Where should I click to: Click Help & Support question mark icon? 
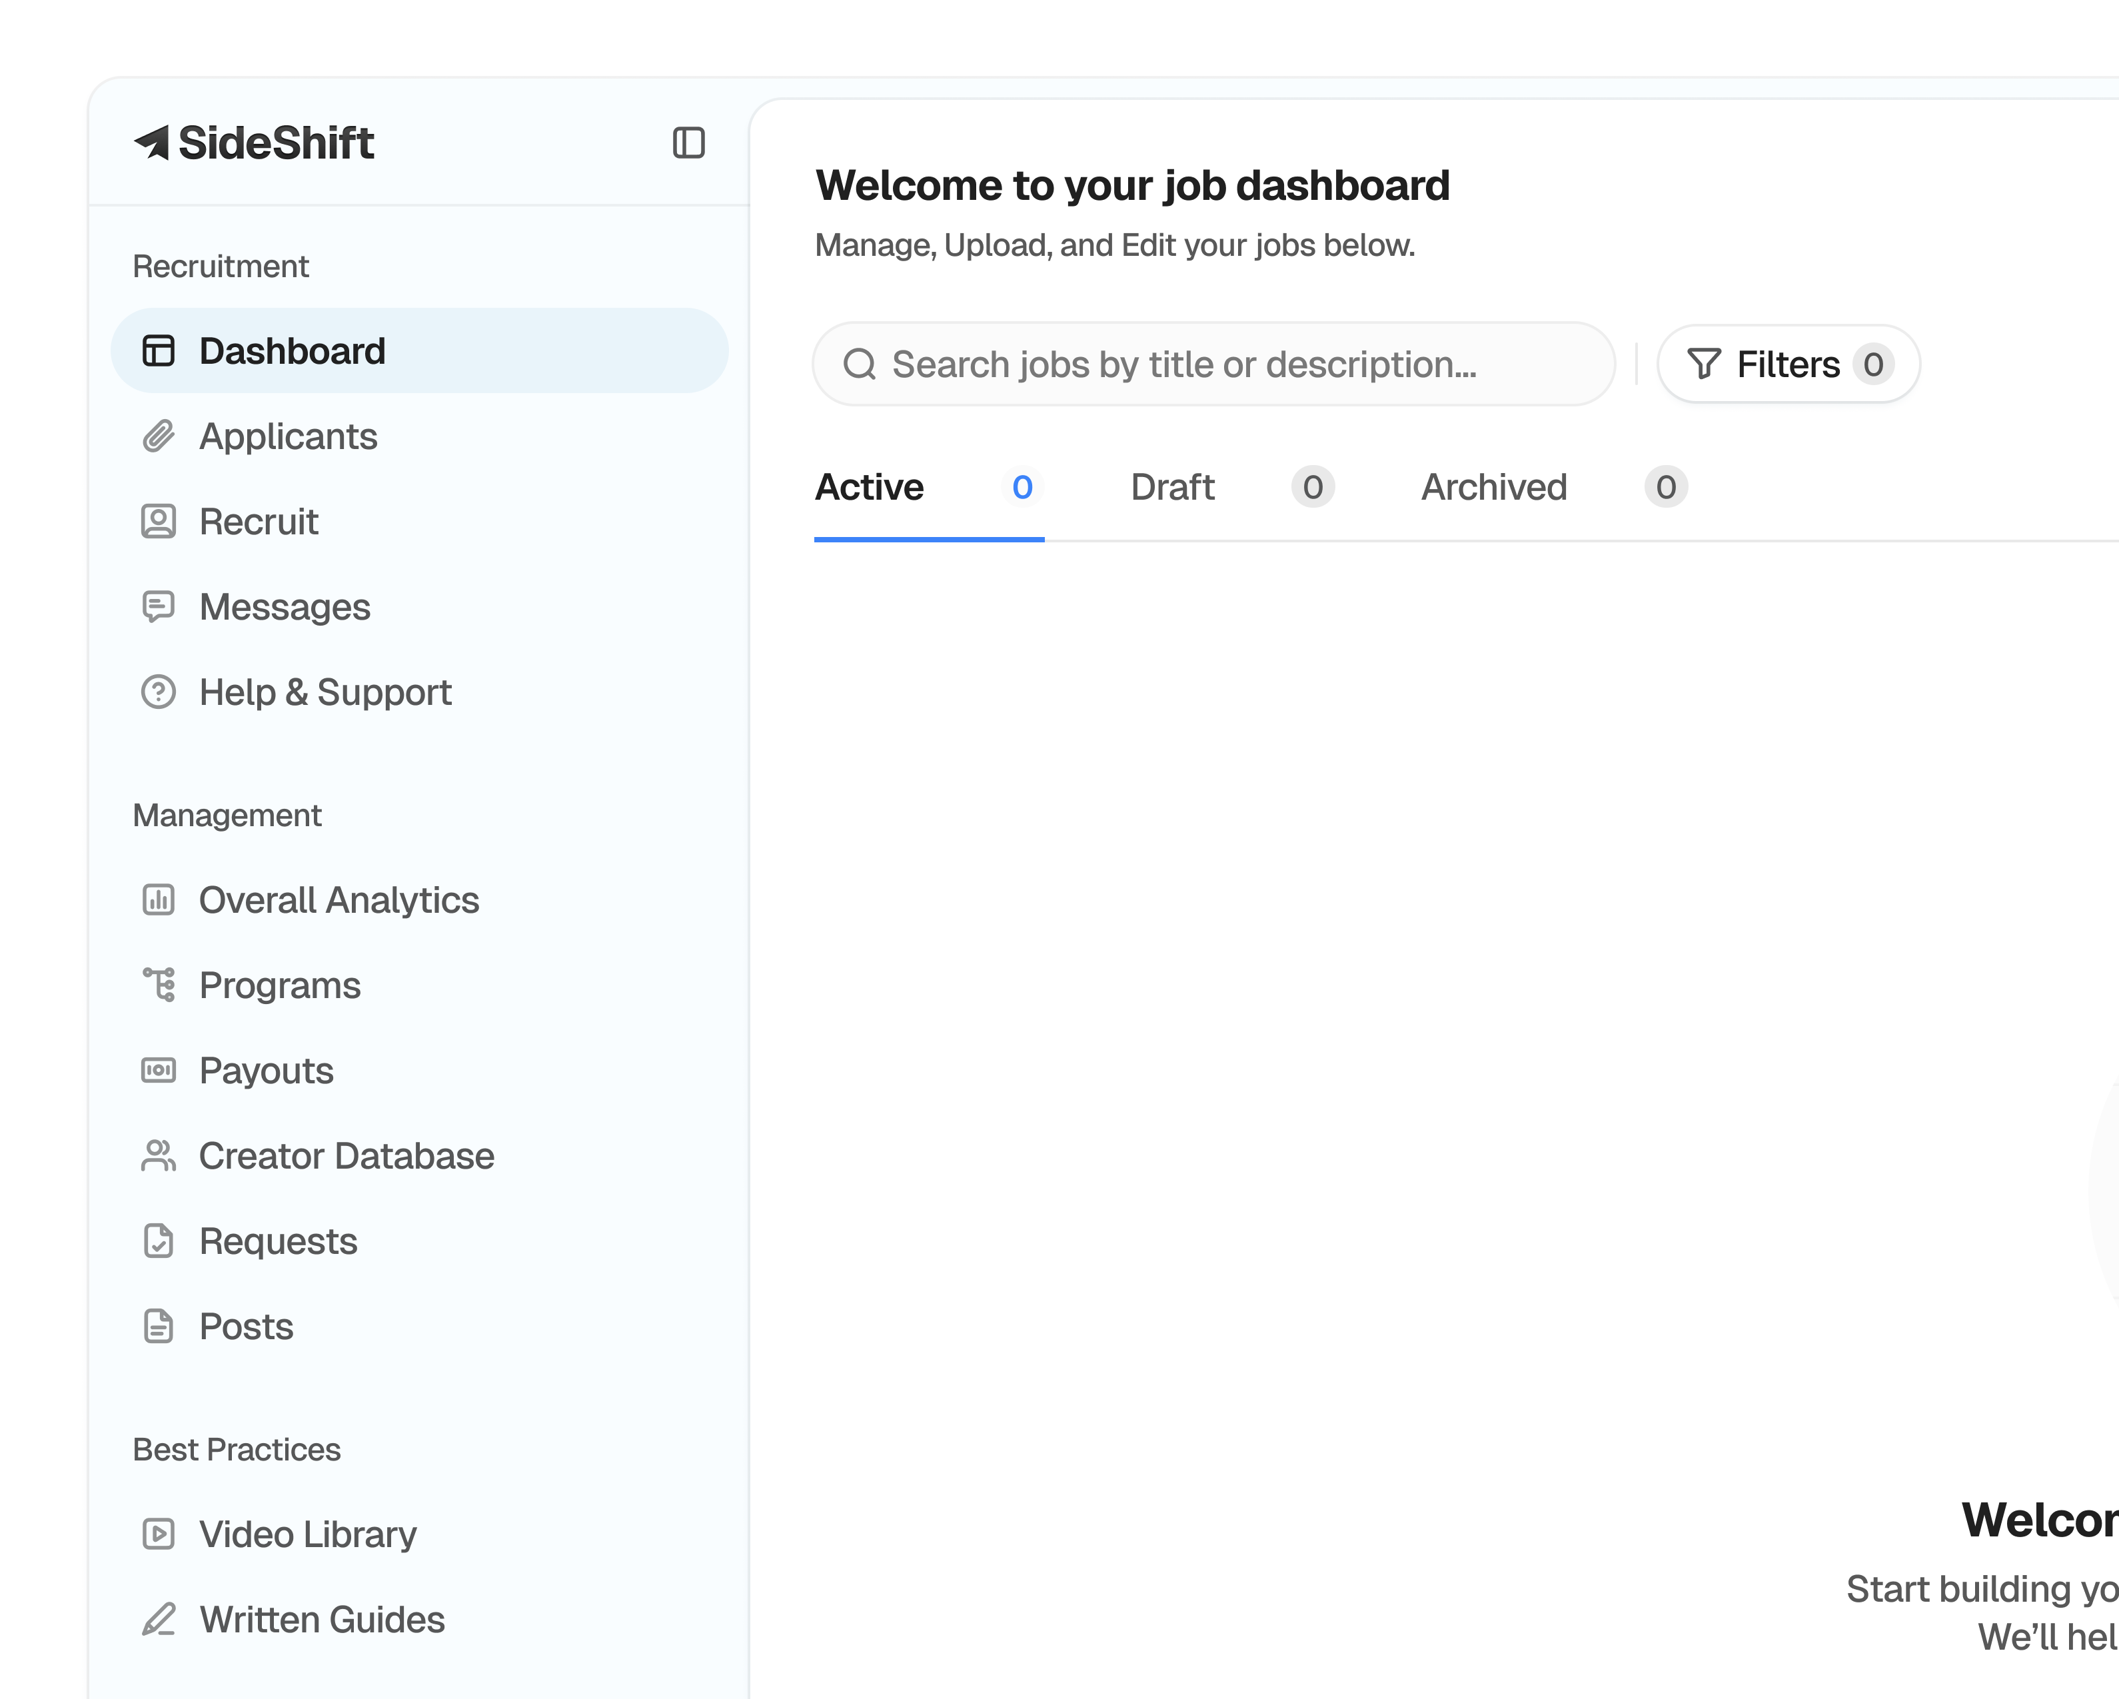point(158,692)
